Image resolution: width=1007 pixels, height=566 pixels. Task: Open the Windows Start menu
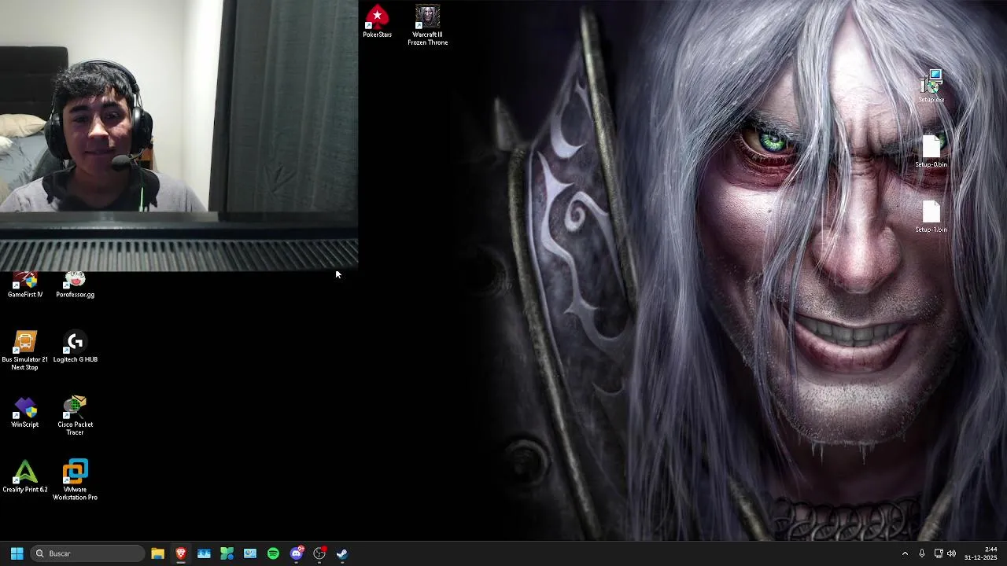(x=17, y=553)
